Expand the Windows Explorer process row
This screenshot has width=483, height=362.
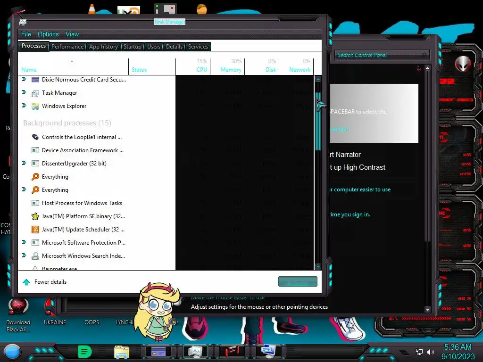point(24,106)
